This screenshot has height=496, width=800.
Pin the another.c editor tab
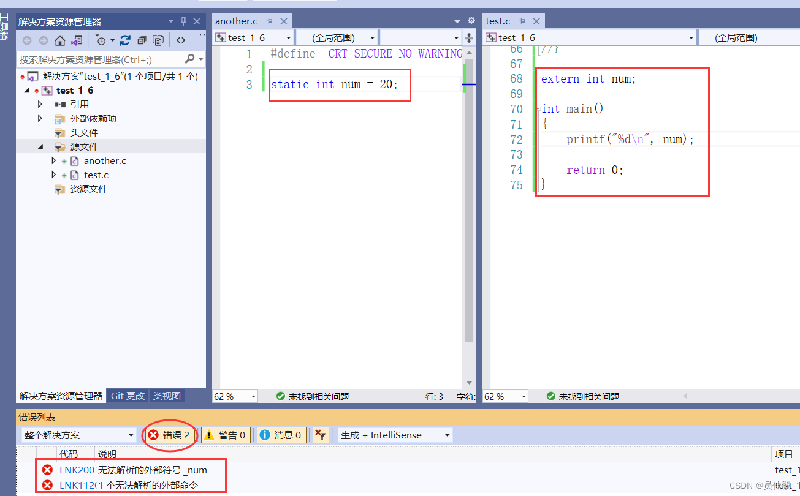270,21
